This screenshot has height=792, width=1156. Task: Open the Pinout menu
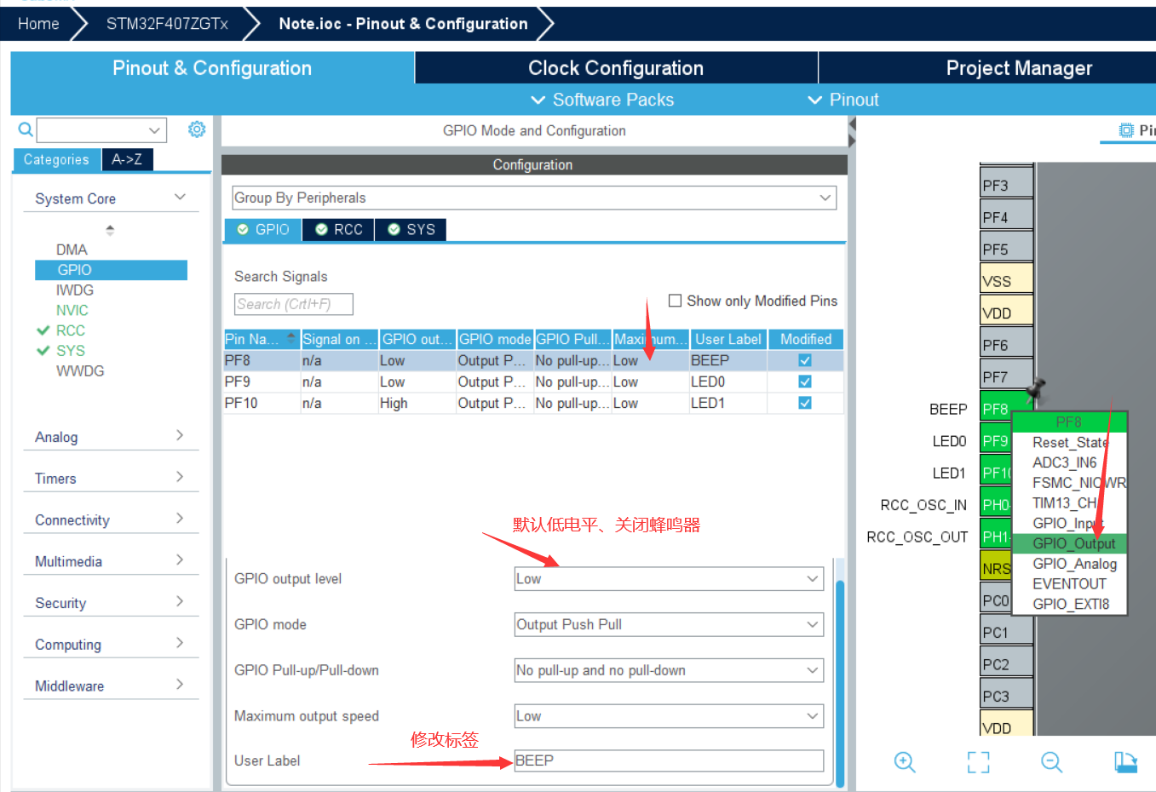[x=843, y=100]
